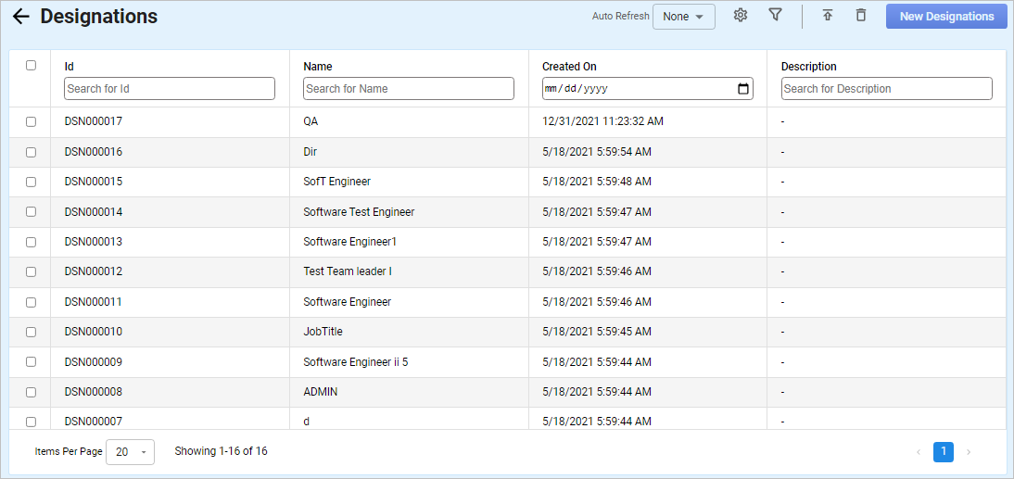
Task: Go to next page arrow
Action: [969, 452]
